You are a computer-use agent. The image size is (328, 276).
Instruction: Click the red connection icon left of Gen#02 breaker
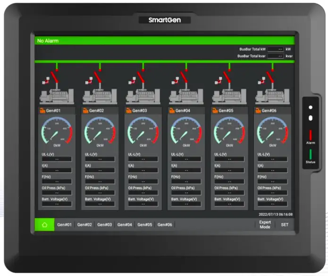89,81
